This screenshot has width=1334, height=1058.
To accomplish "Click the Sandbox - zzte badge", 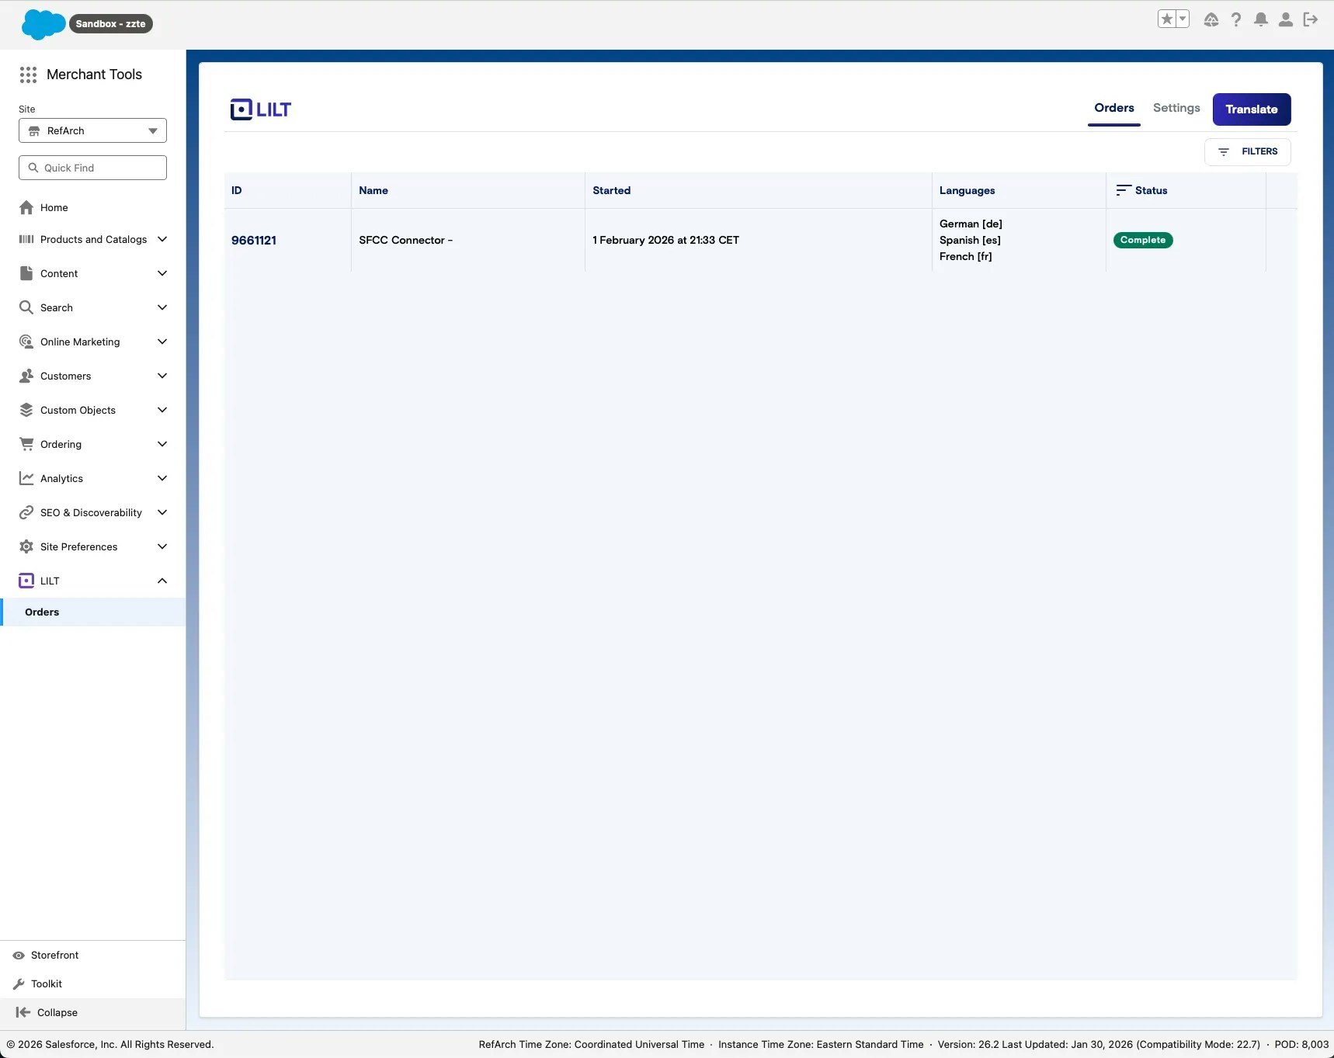I will [110, 24].
